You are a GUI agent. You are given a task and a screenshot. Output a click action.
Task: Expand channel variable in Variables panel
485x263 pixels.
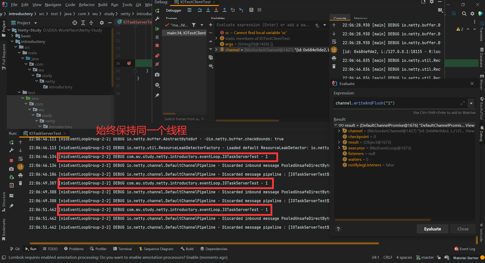coord(216,50)
